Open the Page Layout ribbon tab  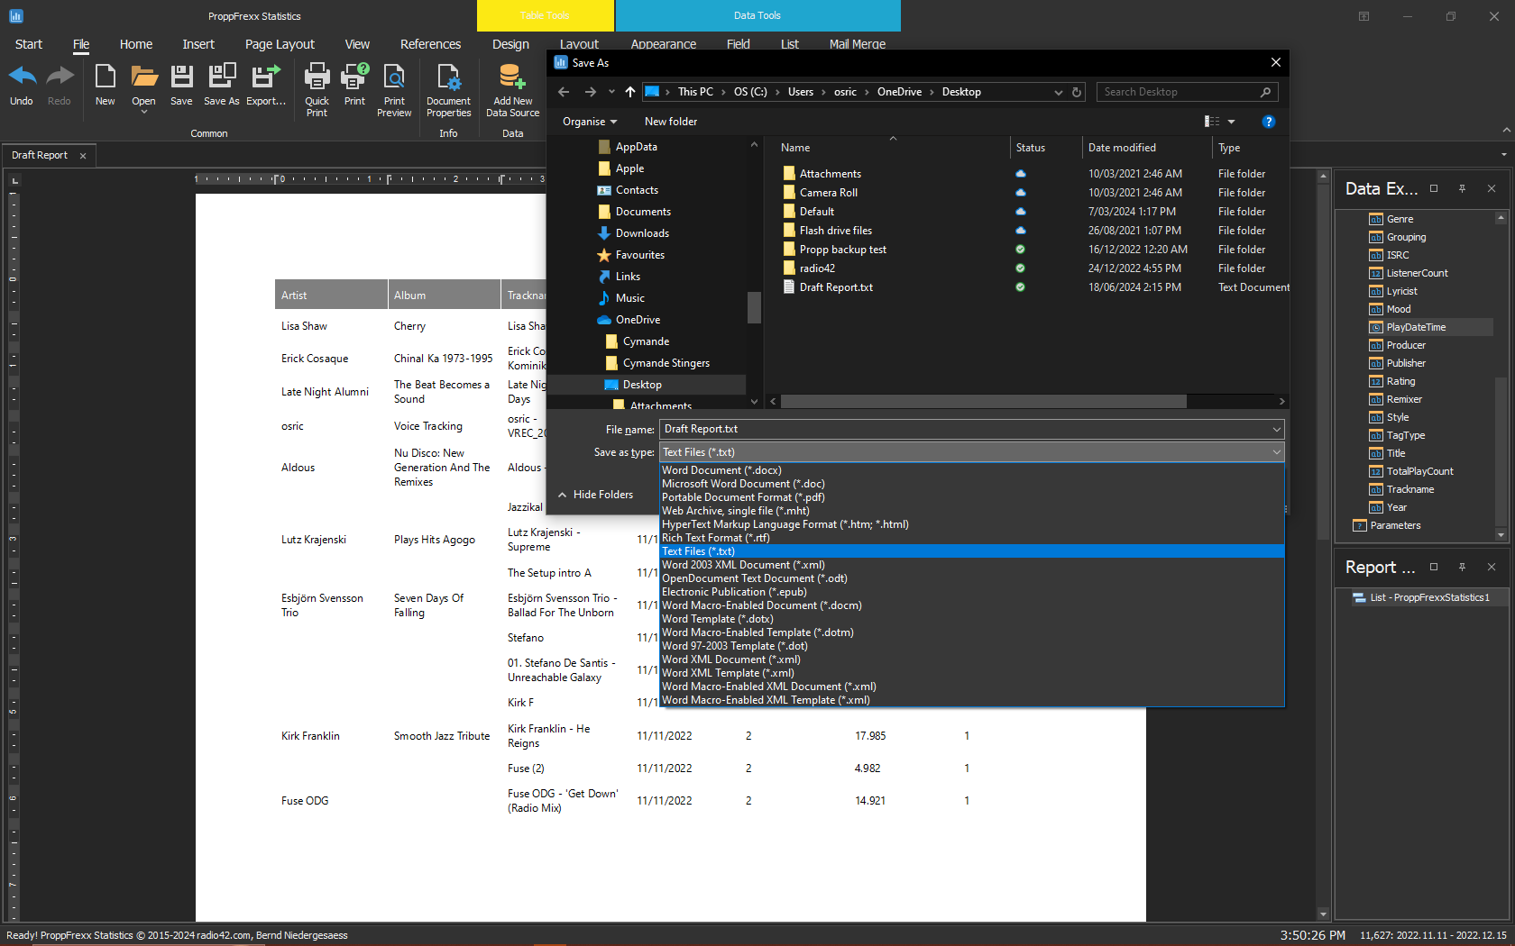click(x=280, y=44)
